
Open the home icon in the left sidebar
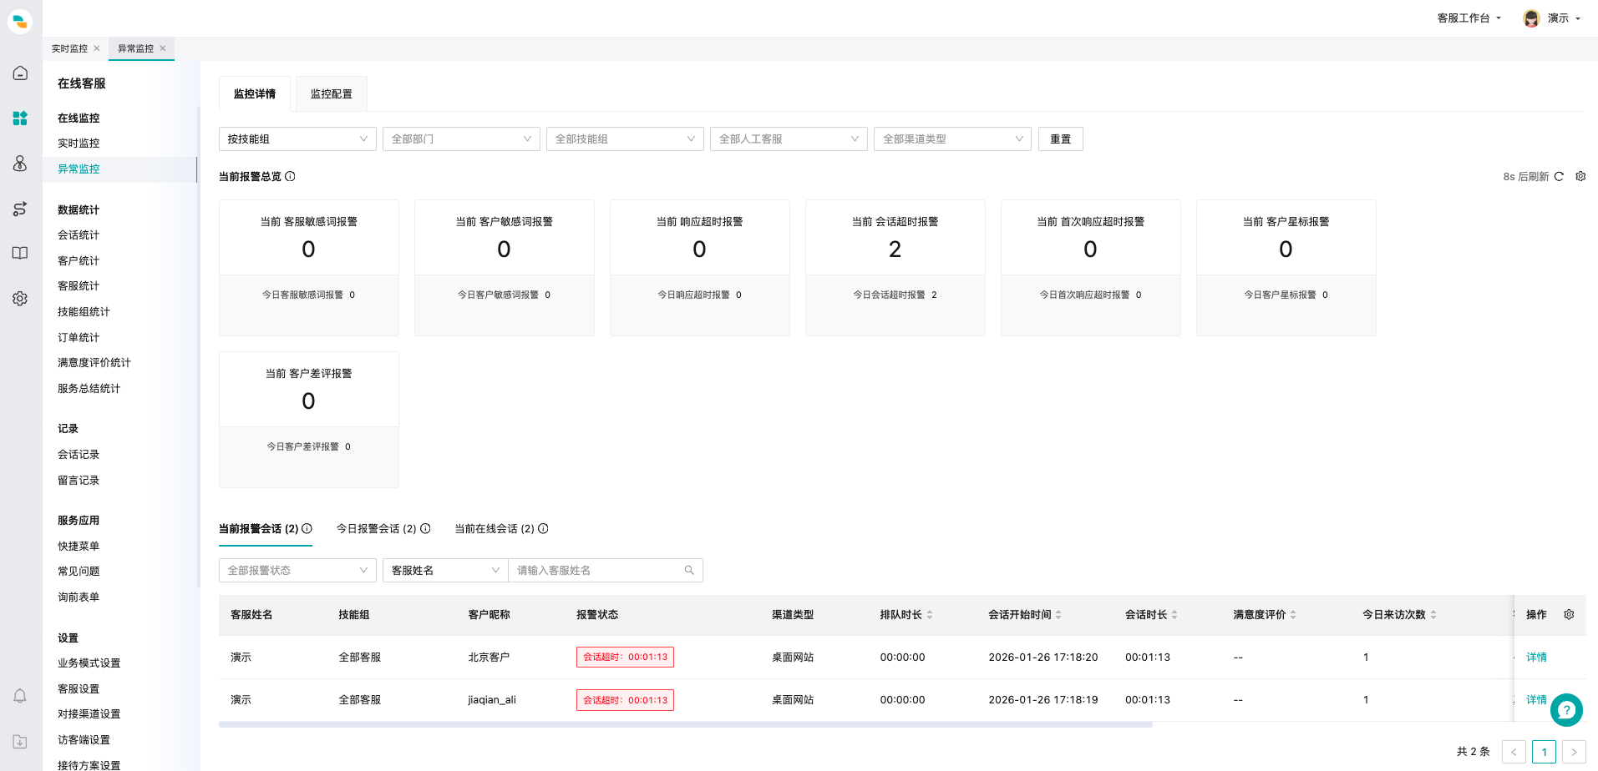[x=19, y=73]
